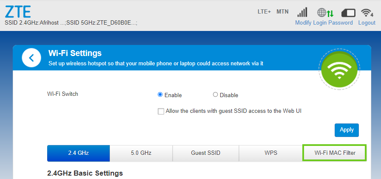Select the Enable Wi-Fi radio button
Screen dimensions: 381x179
pyautogui.click(x=160, y=95)
